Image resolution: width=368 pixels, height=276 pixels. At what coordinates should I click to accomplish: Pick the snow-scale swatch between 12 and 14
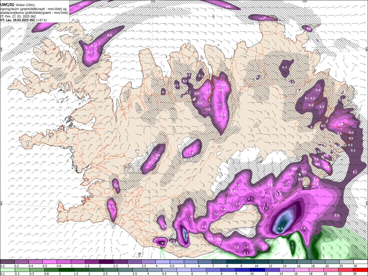(276, 262)
